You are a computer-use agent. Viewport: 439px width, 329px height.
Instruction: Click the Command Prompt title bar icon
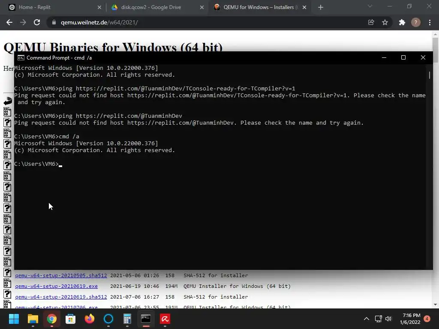(21, 58)
